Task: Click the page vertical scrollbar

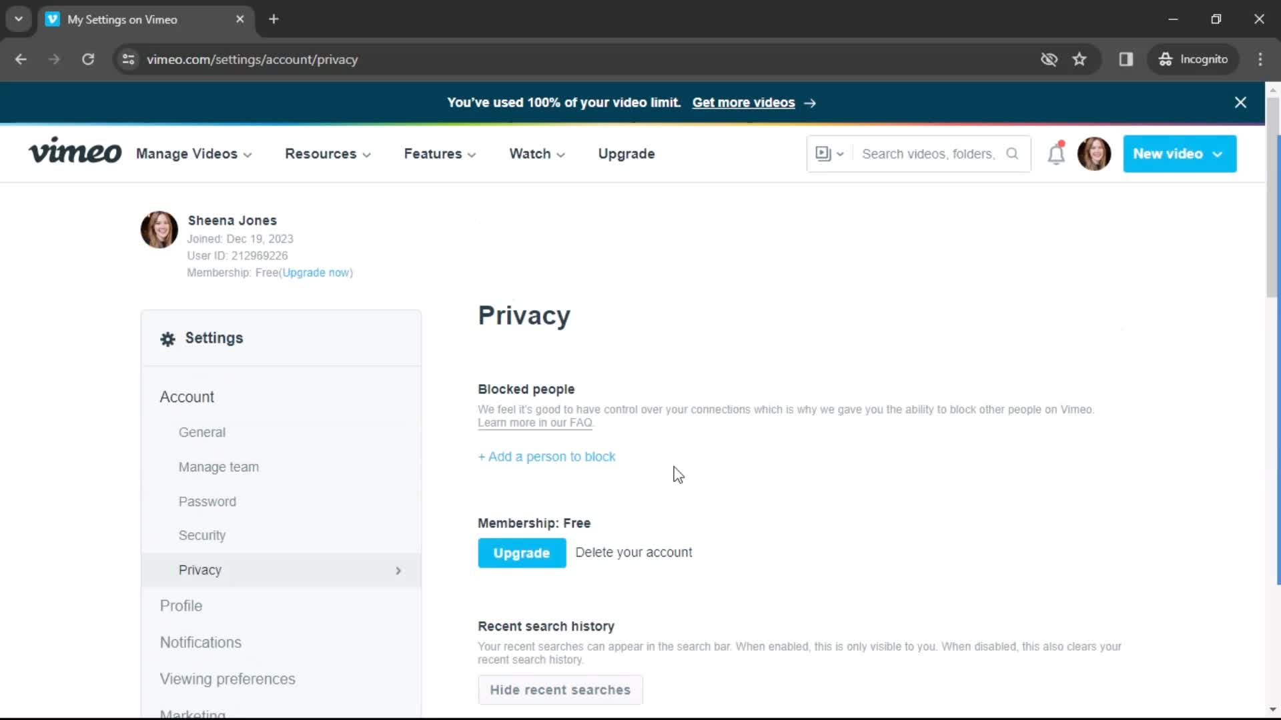Action: (x=1272, y=197)
